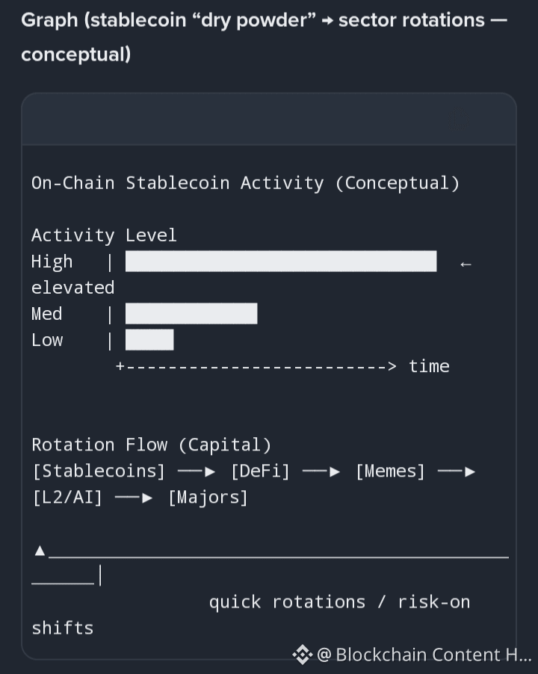Click the [L2/AI] node
Image resolution: width=538 pixels, height=674 pixels.
pos(67,498)
